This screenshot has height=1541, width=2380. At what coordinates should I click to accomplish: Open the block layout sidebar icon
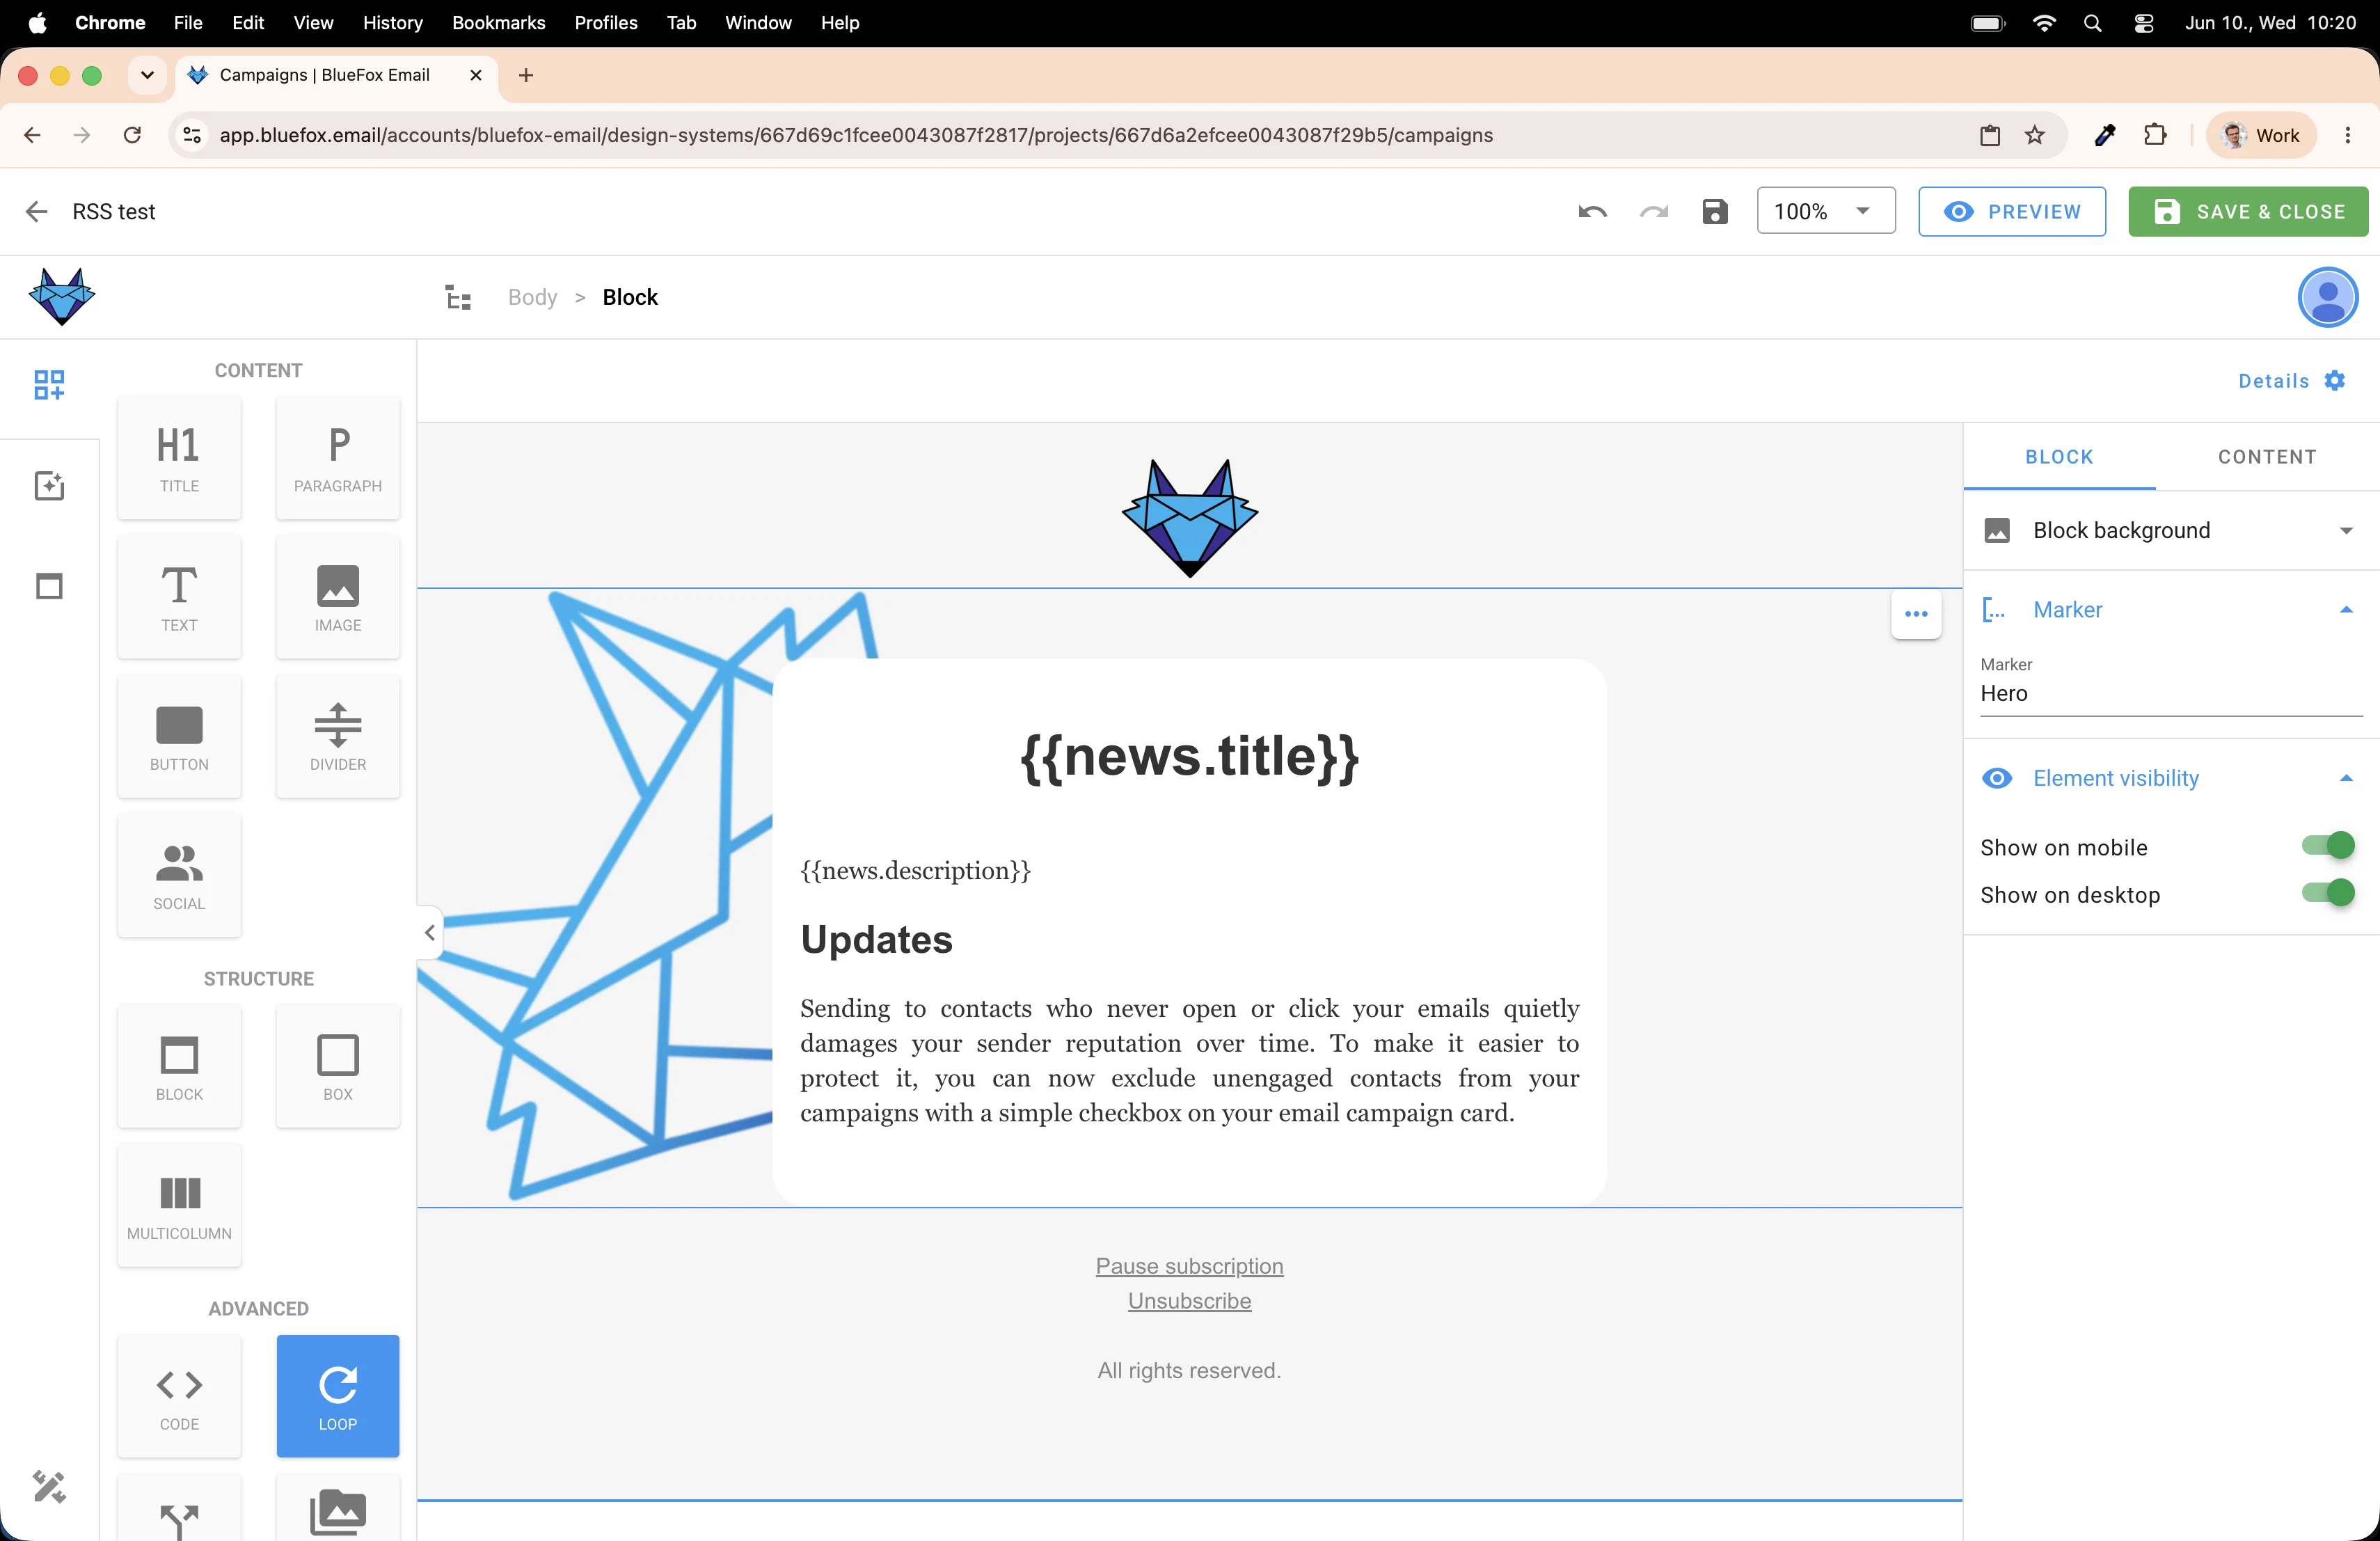click(49, 586)
